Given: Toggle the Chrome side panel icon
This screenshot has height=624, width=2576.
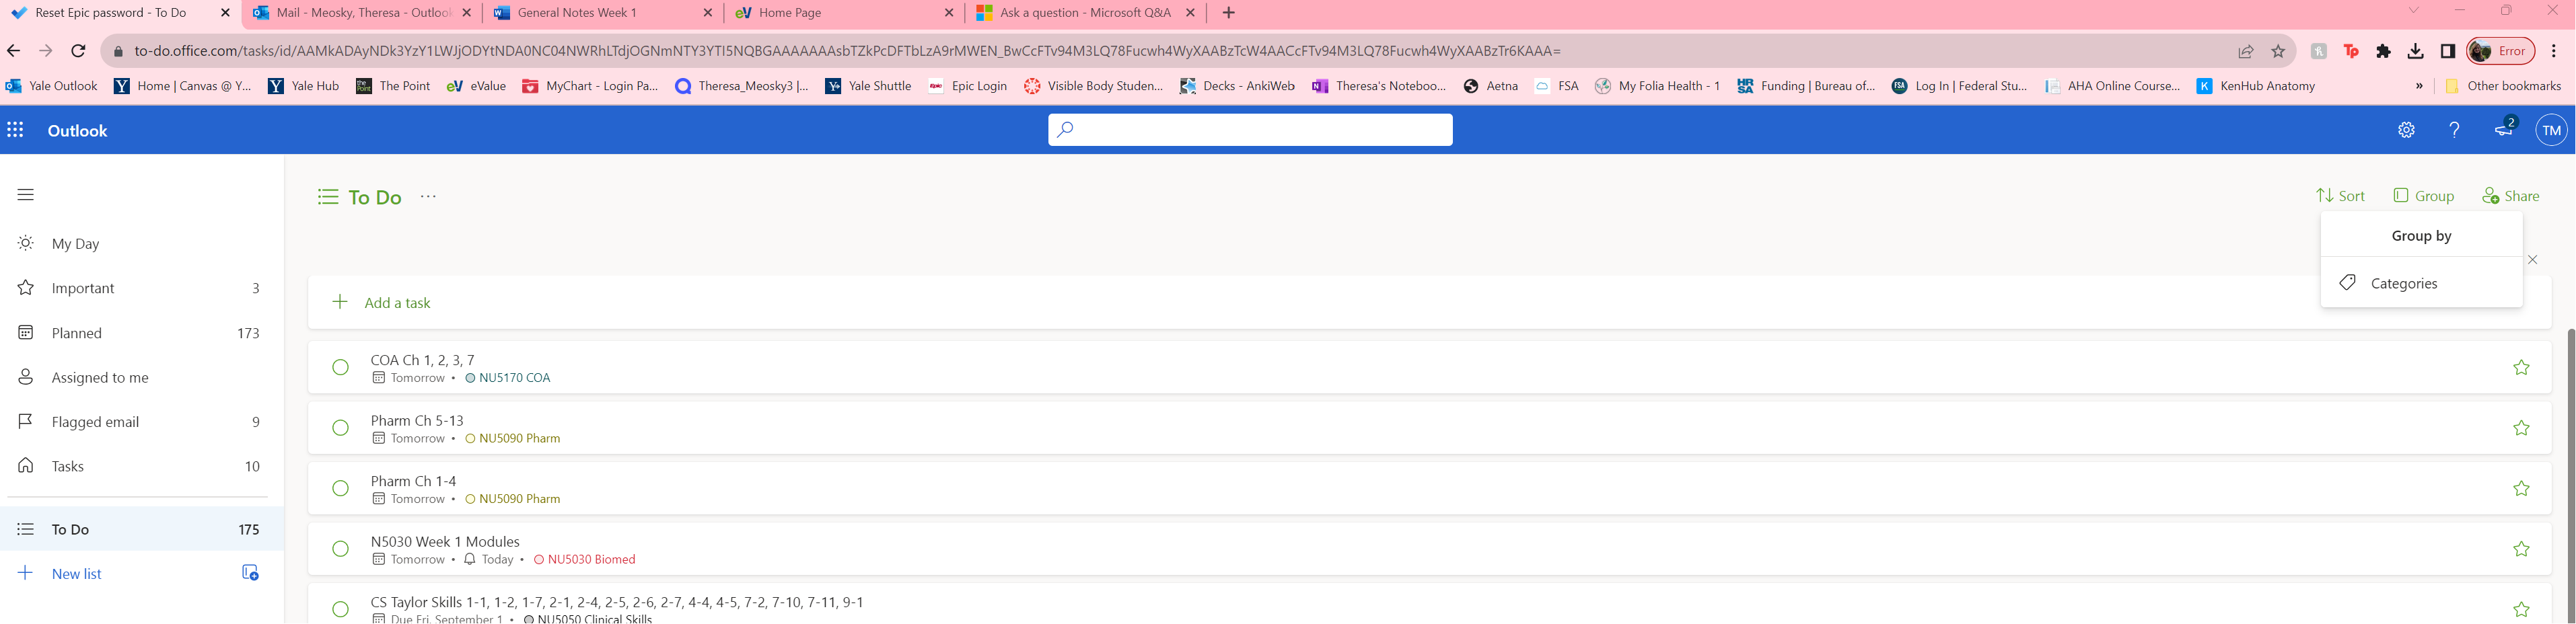Looking at the screenshot, I should click(2448, 52).
